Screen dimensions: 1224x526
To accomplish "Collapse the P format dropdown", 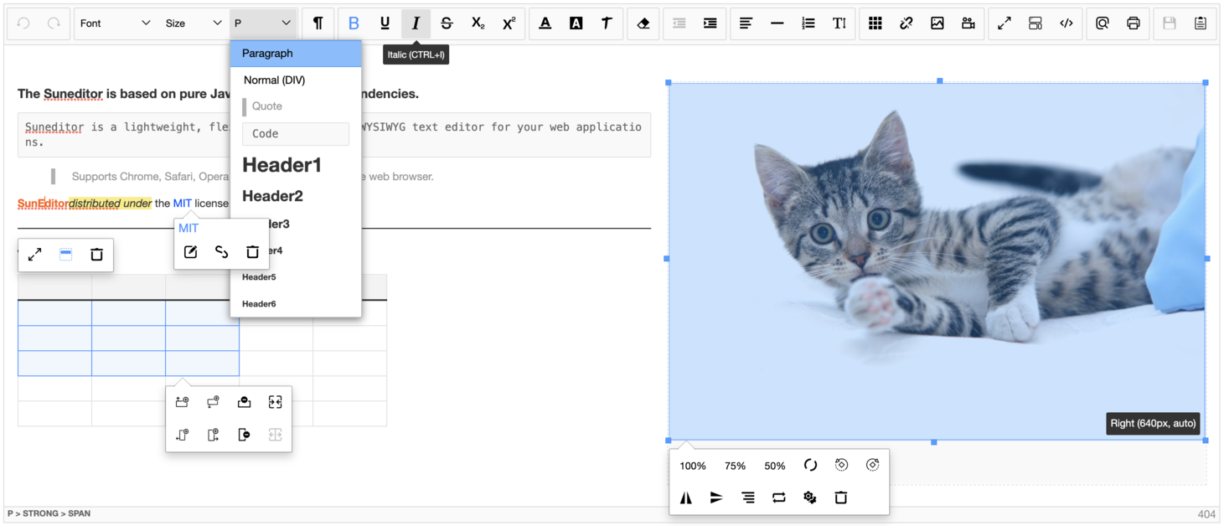I will pyautogui.click(x=263, y=23).
